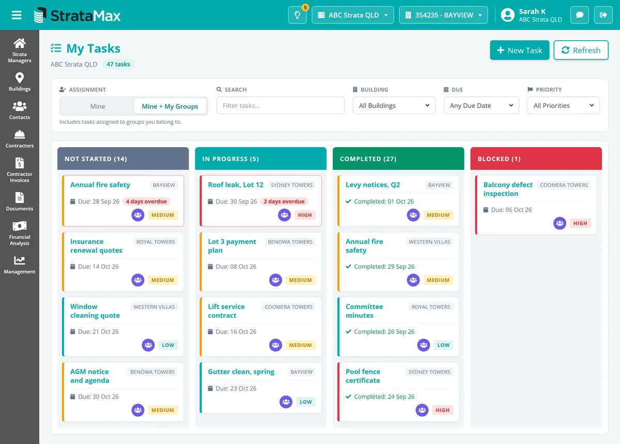Click group icon on Gutter clean, spring card
Screen dimensions: 620x444
[x=286, y=402]
